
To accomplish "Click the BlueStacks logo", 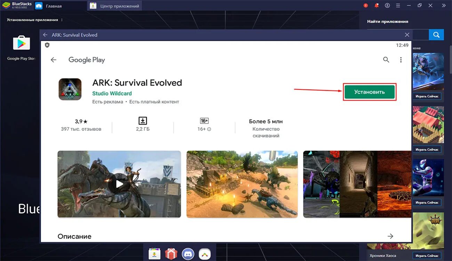I will pyautogui.click(x=6, y=5).
